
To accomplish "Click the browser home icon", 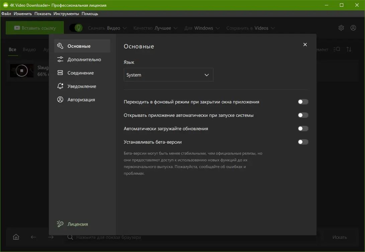I will coord(16,237).
